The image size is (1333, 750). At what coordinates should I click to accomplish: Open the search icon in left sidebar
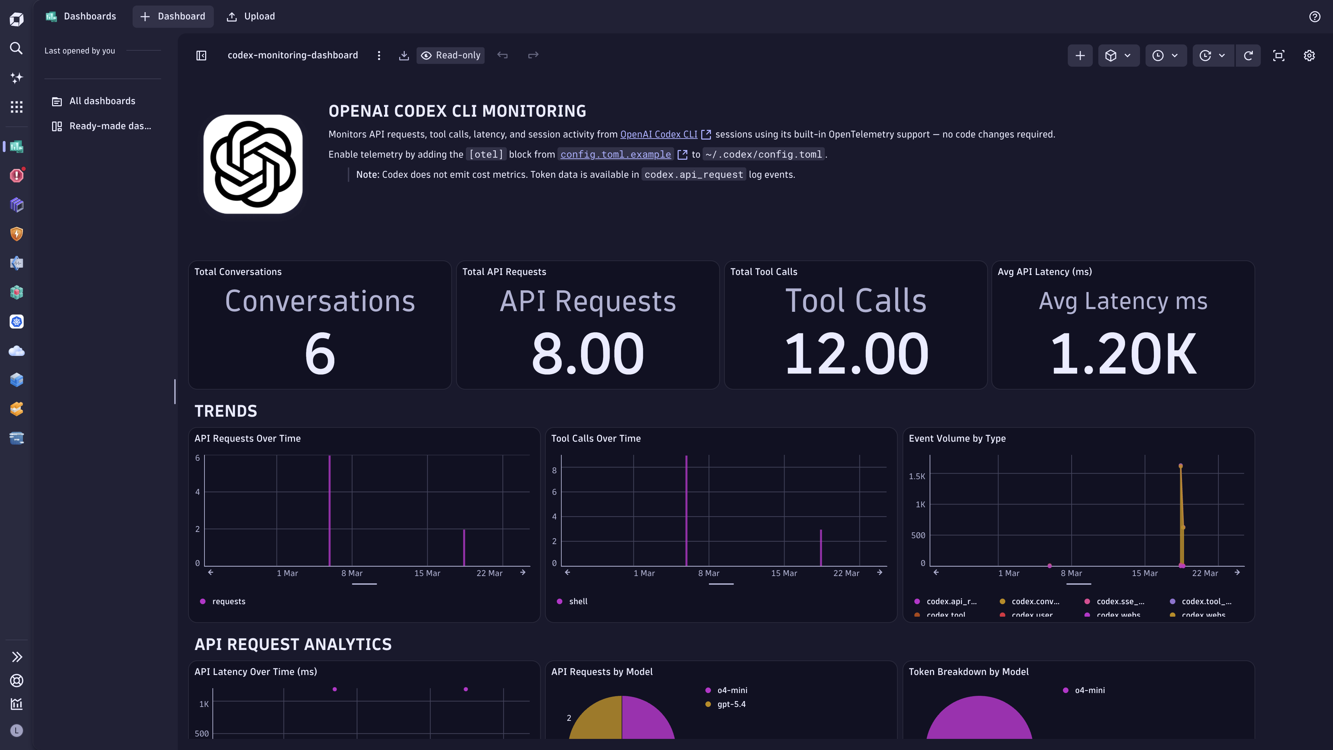point(17,48)
